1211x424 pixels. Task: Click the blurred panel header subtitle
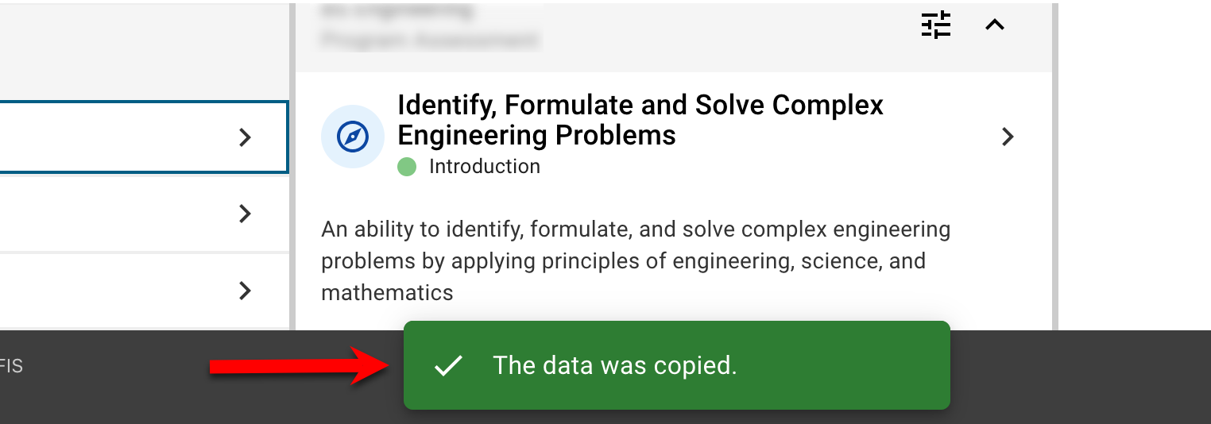429,39
